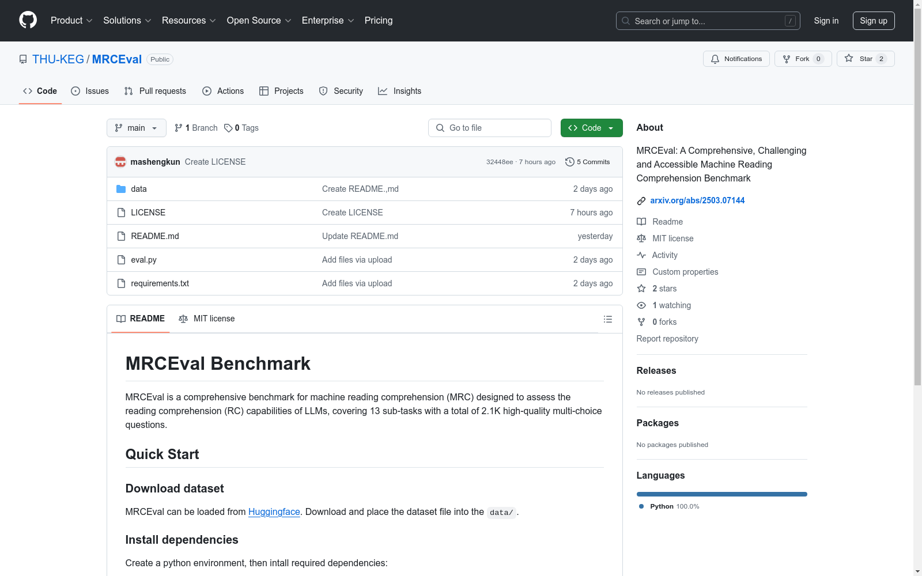This screenshot has height=576, width=922.
Task: Click the branch icon beside 1 Branch
Action: tap(179, 128)
